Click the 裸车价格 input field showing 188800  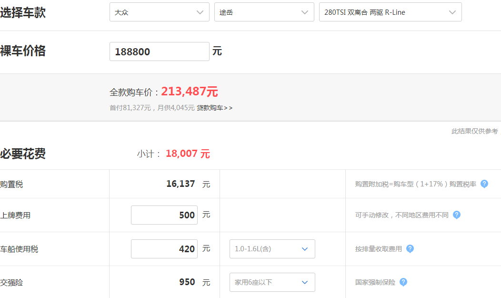pos(160,51)
